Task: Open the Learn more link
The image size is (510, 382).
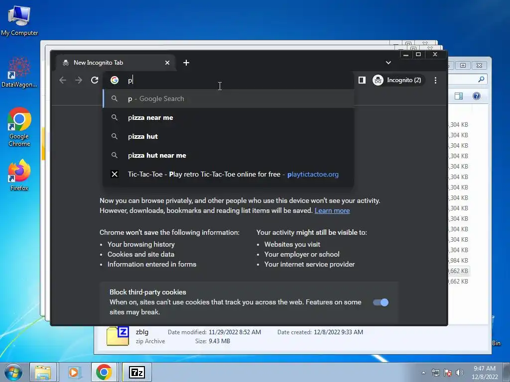Action: [x=332, y=210]
